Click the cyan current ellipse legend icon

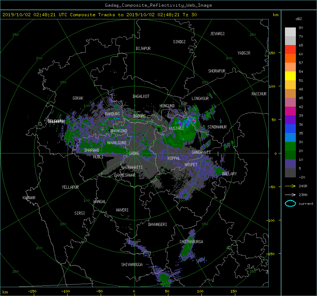pos(290,203)
